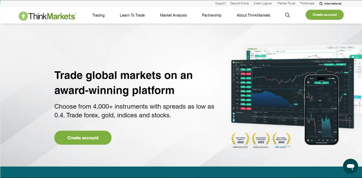Open the Partner Portal link
The height and width of the screenshot is (178, 362).
(286, 4)
